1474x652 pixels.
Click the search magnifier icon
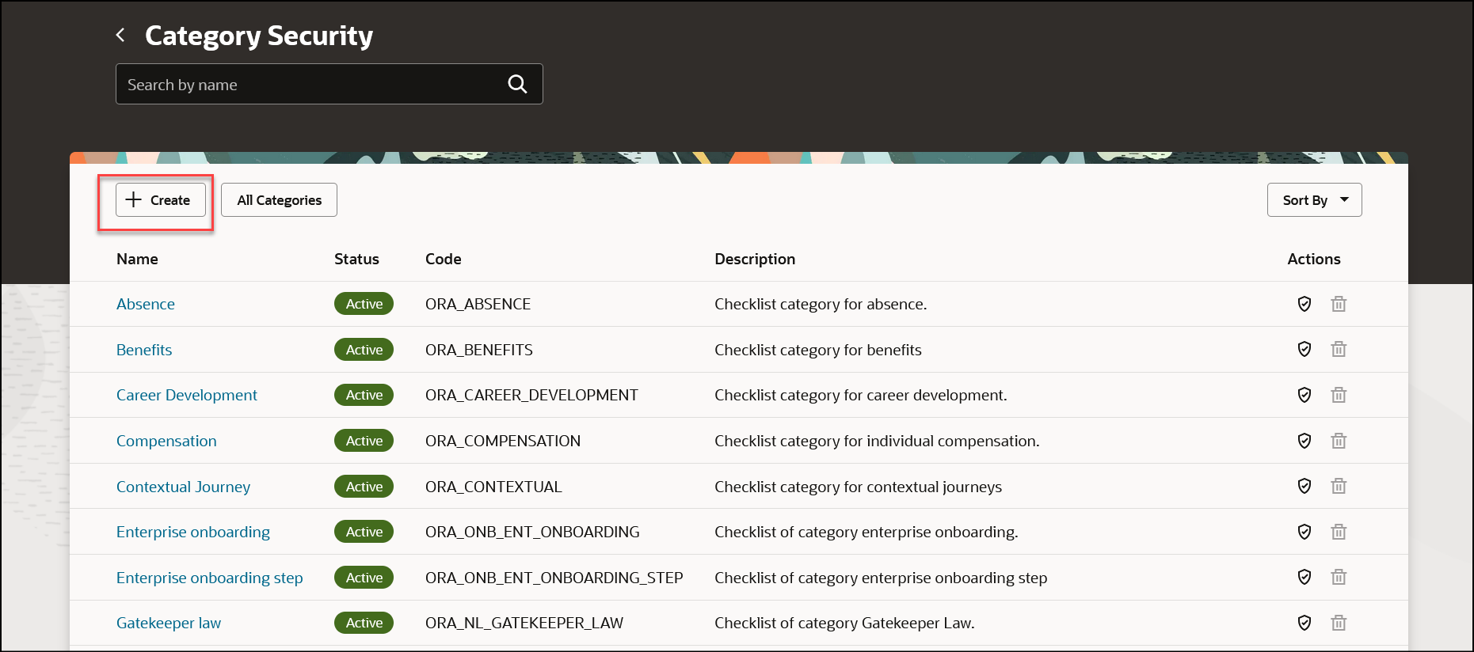pyautogui.click(x=517, y=84)
